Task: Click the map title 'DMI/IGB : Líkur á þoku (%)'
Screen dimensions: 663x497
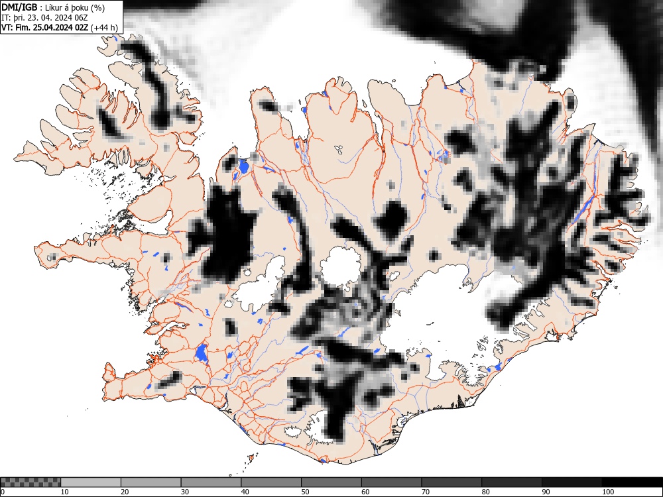Action: [x=53, y=7]
